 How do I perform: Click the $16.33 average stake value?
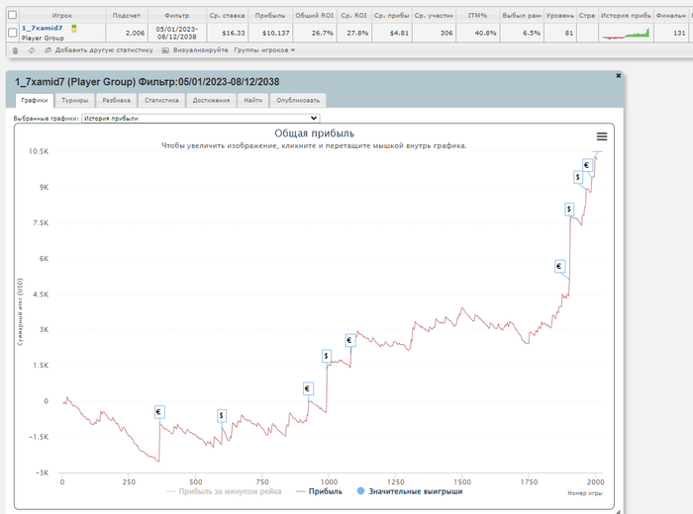point(234,33)
